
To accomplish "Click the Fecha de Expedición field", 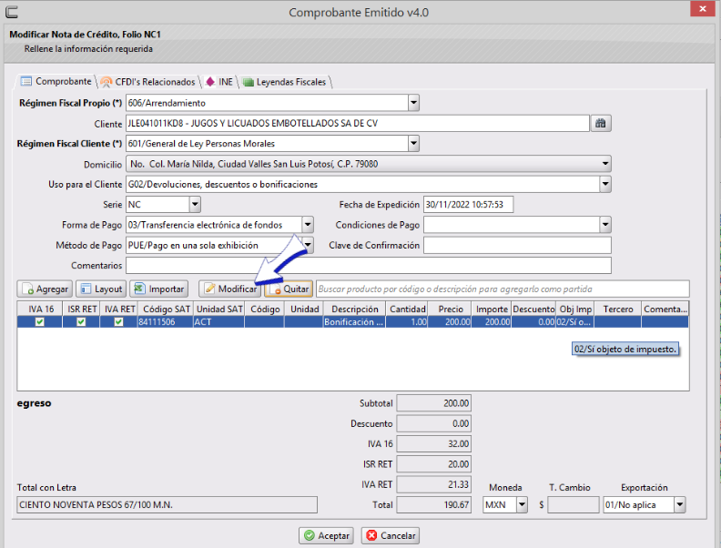I will click(x=468, y=205).
